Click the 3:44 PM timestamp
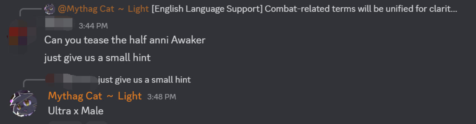 (x=93, y=26)
